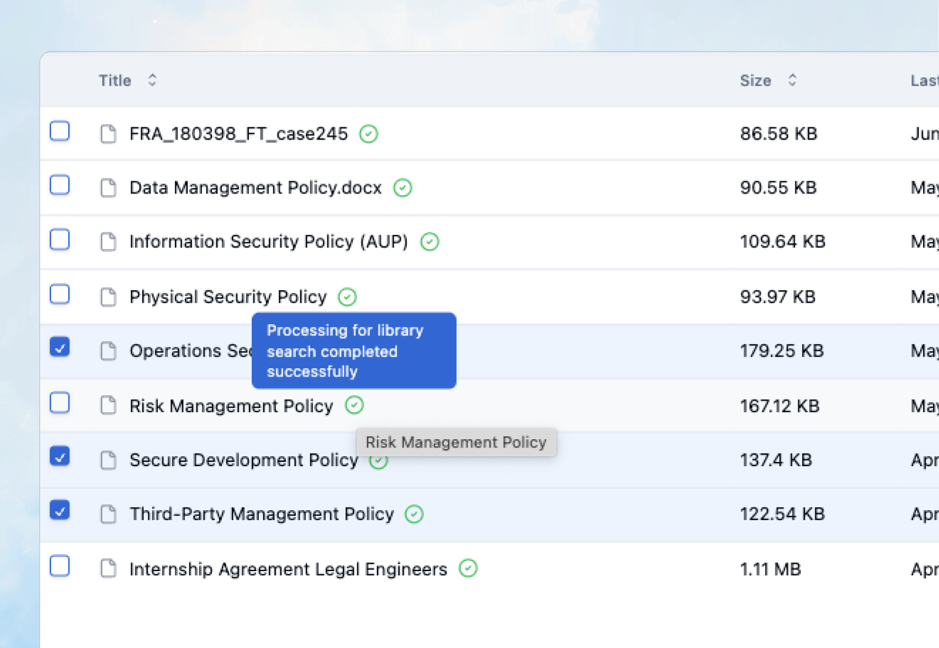This screenshot has height=648, width=939.
Task: Click the file icon for Secure Development Policy
Action: click(108, 460)
